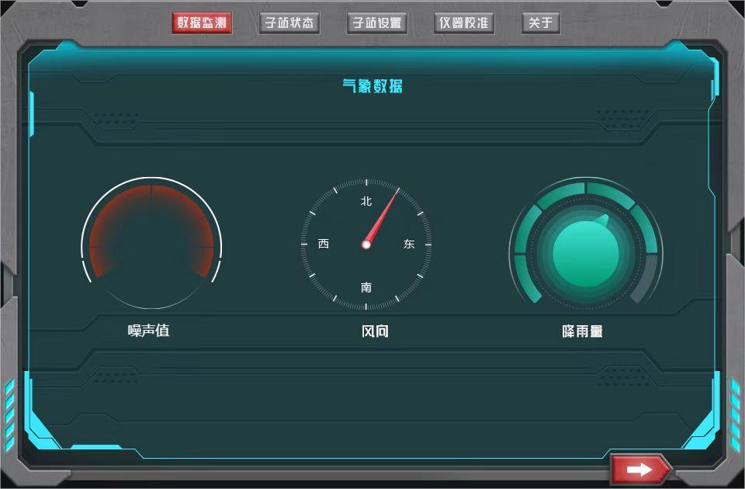The width and height of the screenshot is (745, 489).
Task: Click the 风向 compass dial
Action: pyautogui.click(x=366, y=244)
